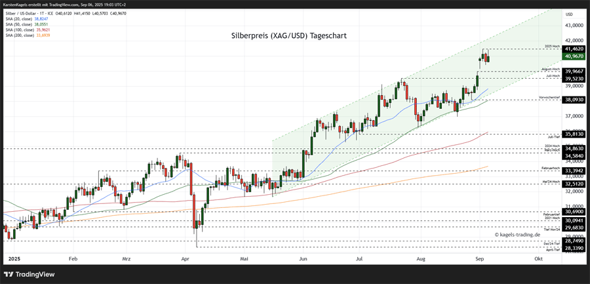Click the Silberpreis (XAG/USD) Tageschart title

pos(288,36)
